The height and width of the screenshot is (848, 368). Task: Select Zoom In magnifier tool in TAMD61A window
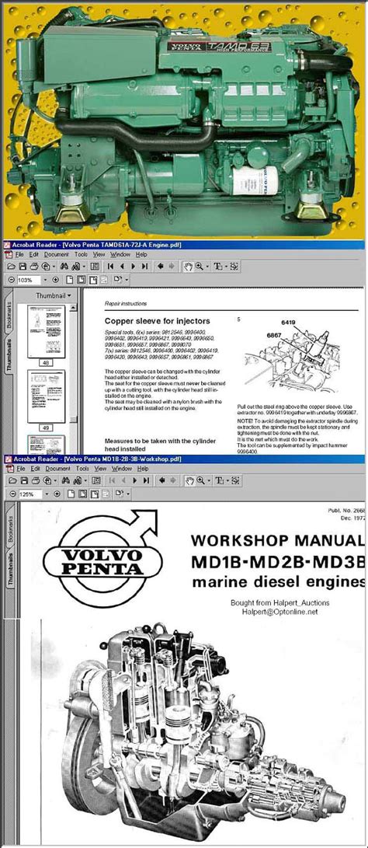[x=200, y=266]
